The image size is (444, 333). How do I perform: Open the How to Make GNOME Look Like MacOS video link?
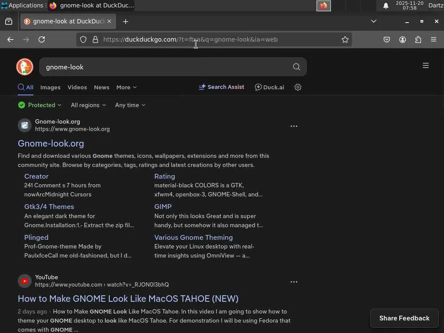[x=128, y=298]
